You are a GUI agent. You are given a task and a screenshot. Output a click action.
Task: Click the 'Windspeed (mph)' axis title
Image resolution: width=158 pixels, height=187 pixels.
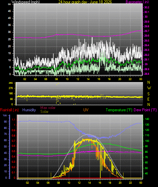[25, 2]
